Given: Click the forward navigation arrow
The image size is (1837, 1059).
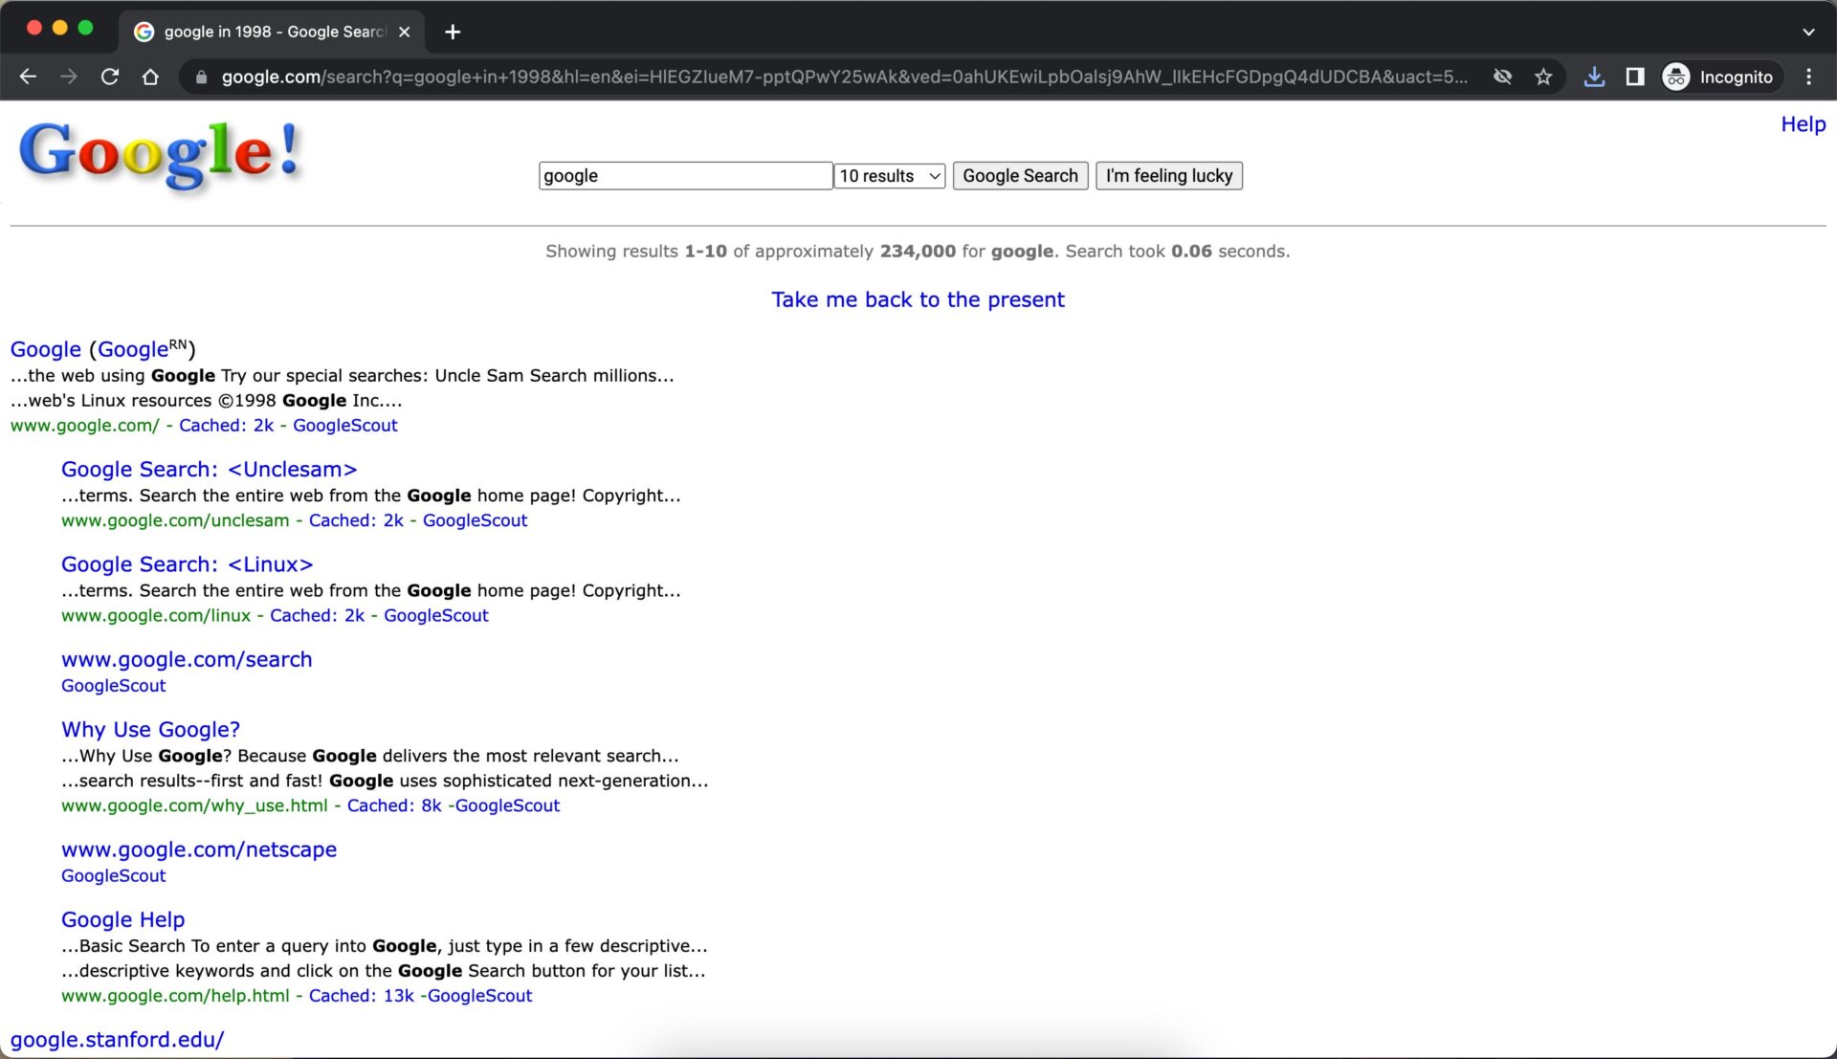Looking at the screenshot, I should [68, 77].
